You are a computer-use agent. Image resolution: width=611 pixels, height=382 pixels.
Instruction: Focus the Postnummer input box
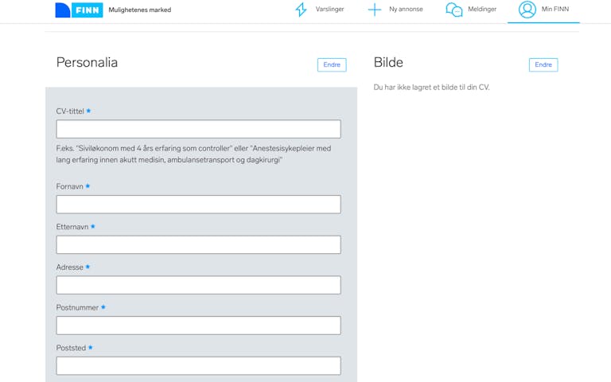pyautogui.click(x=198, y=325)
